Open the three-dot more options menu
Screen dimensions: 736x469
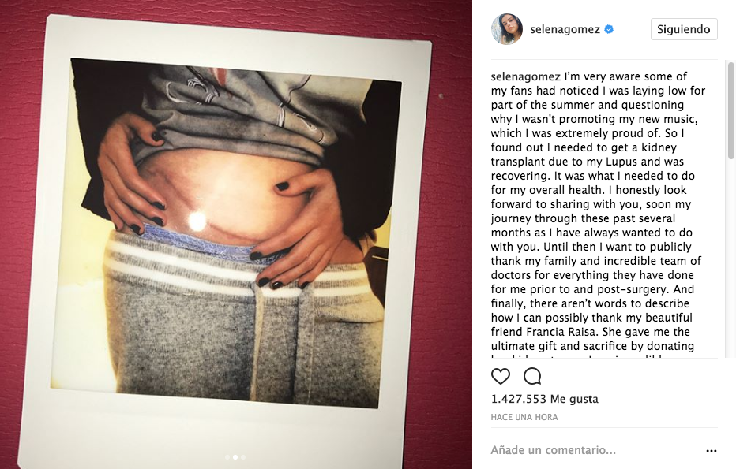(711, 451)
